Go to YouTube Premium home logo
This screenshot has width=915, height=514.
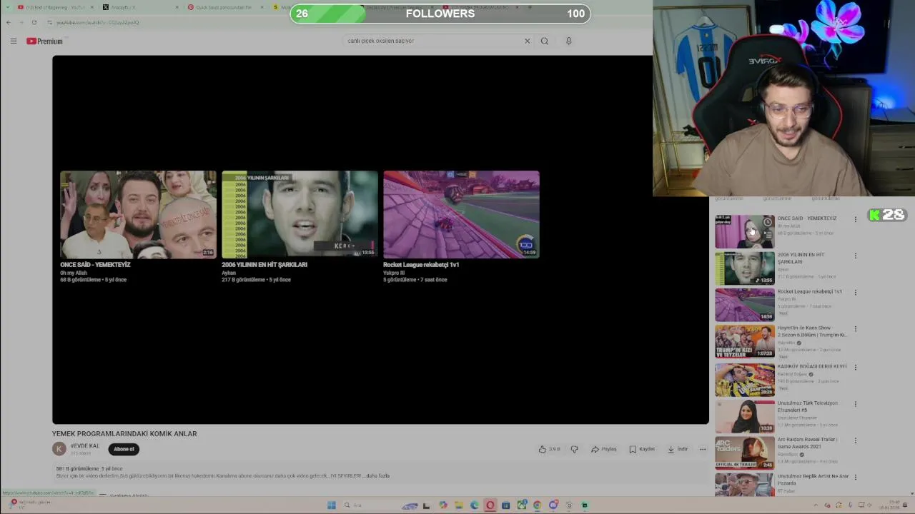click(x=44, y=41)
